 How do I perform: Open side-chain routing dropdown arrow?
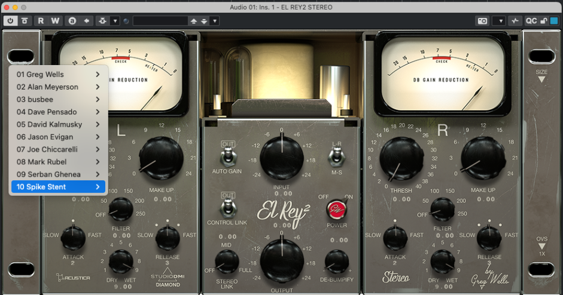(115, 21)
